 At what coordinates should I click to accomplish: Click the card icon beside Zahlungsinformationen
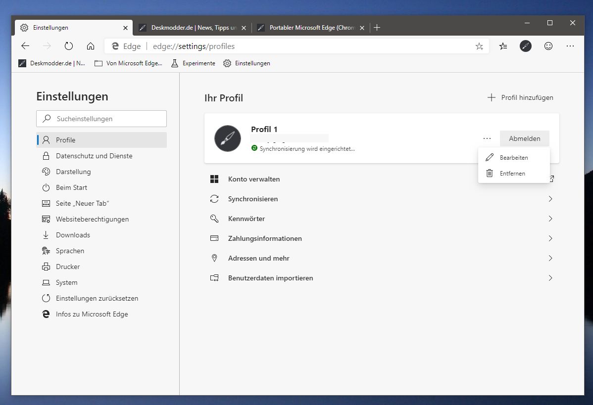[214, 238]
